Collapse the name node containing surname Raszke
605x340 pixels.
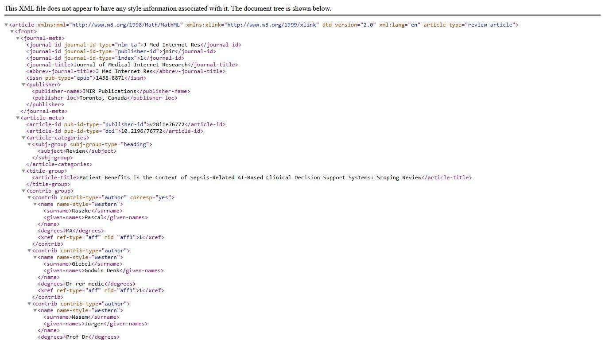click(35, 205)
